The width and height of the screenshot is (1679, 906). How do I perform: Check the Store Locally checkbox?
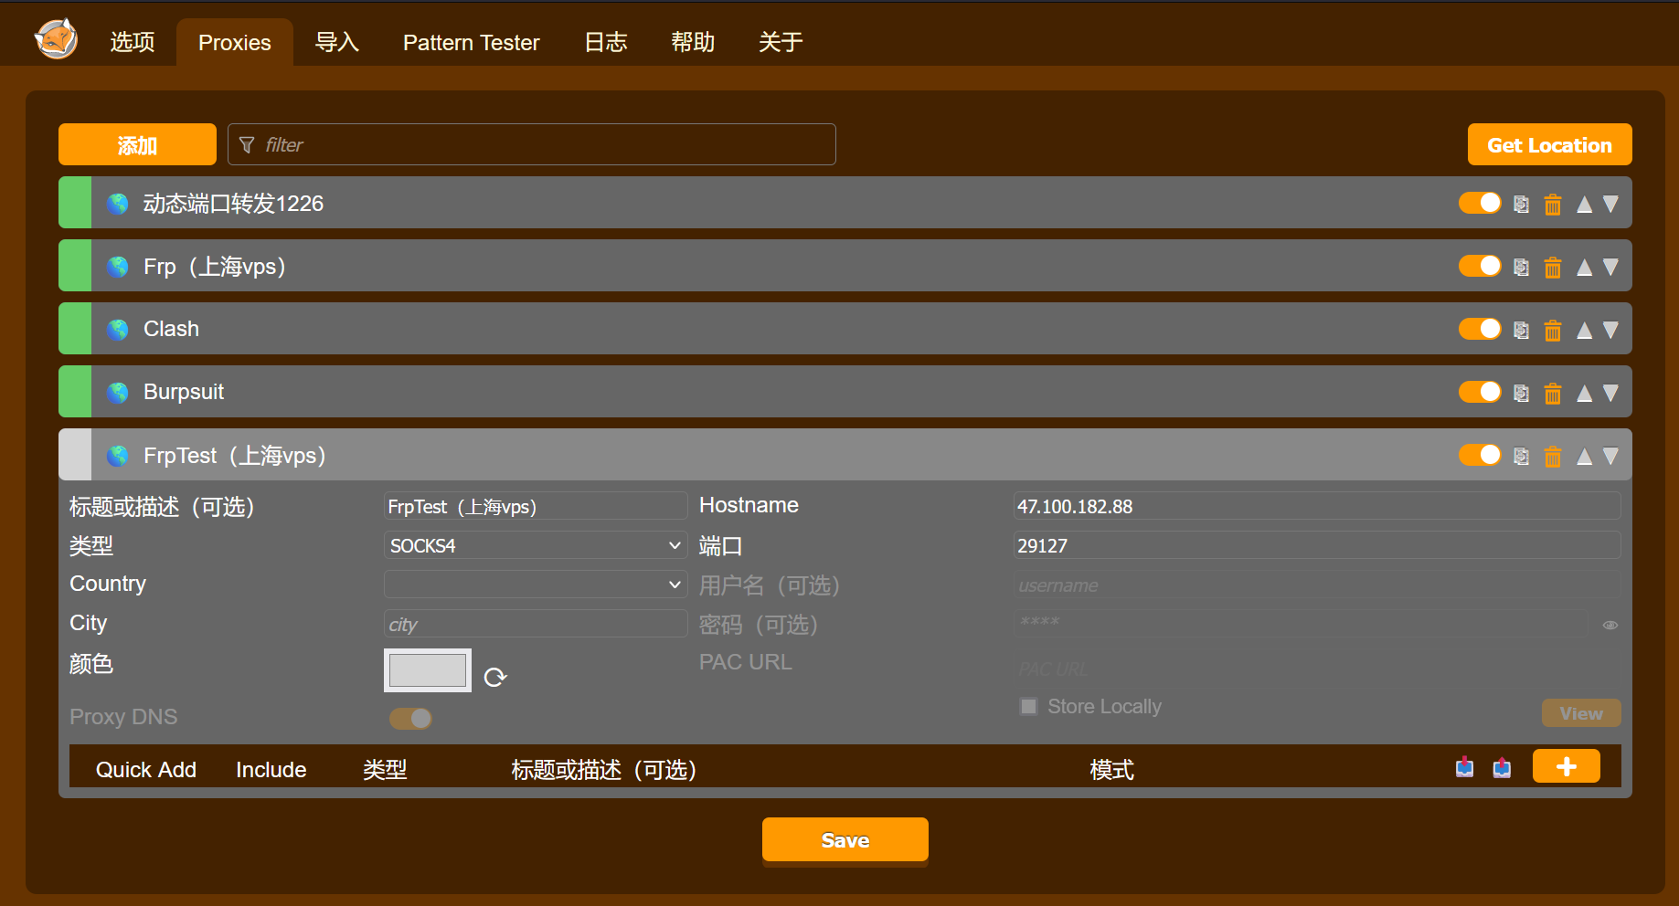(1029, 706)
